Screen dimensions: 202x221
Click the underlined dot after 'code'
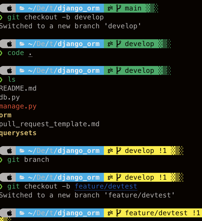30,54
